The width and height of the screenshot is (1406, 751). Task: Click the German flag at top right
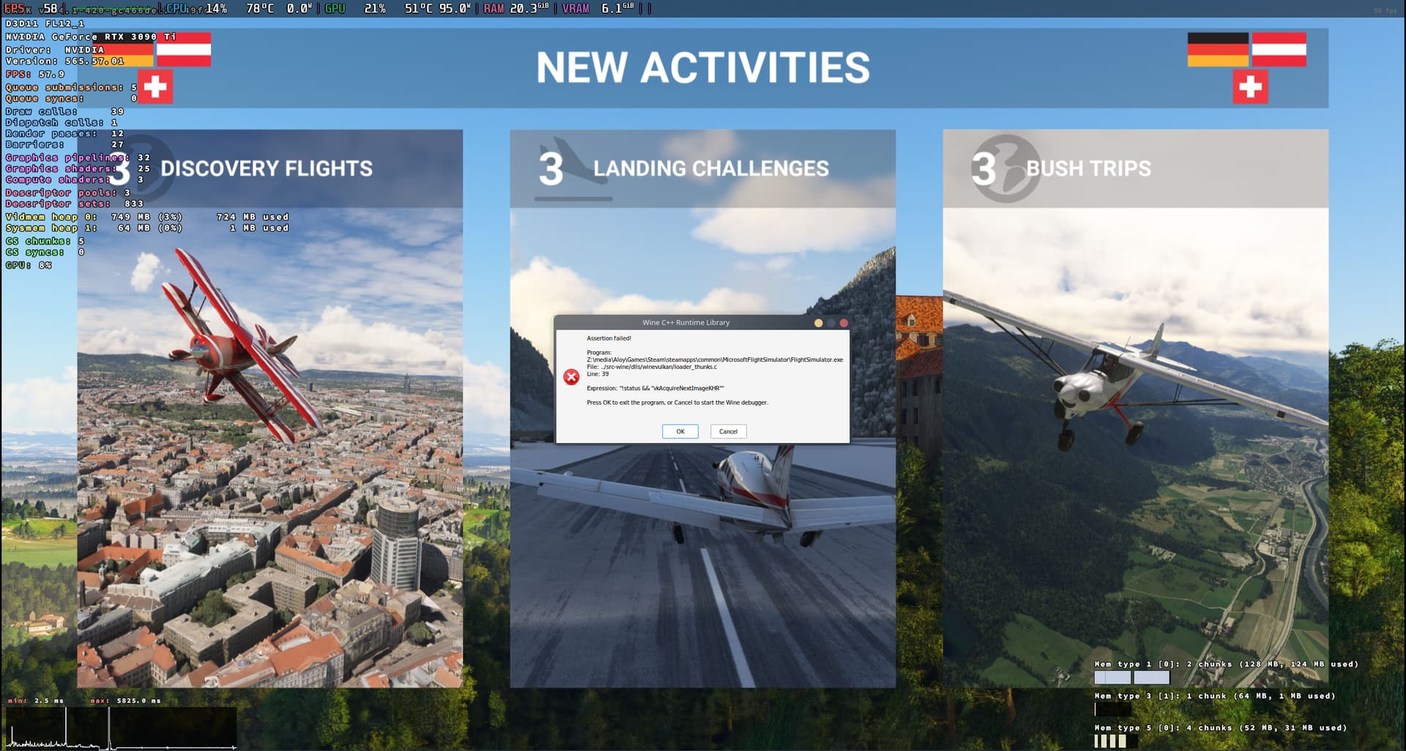(x=1218, y=50)
